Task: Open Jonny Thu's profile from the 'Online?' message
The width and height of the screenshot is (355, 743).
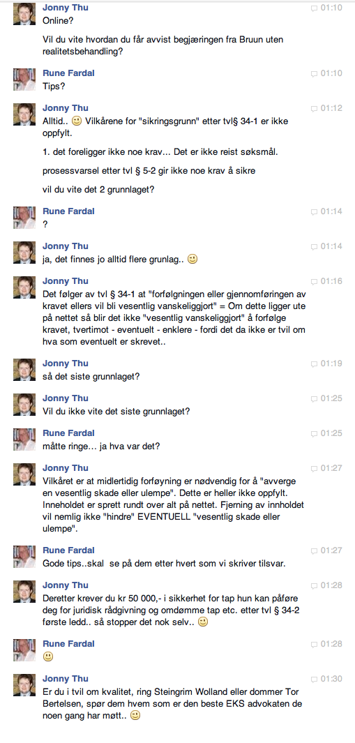Action: tap(66, 8)
